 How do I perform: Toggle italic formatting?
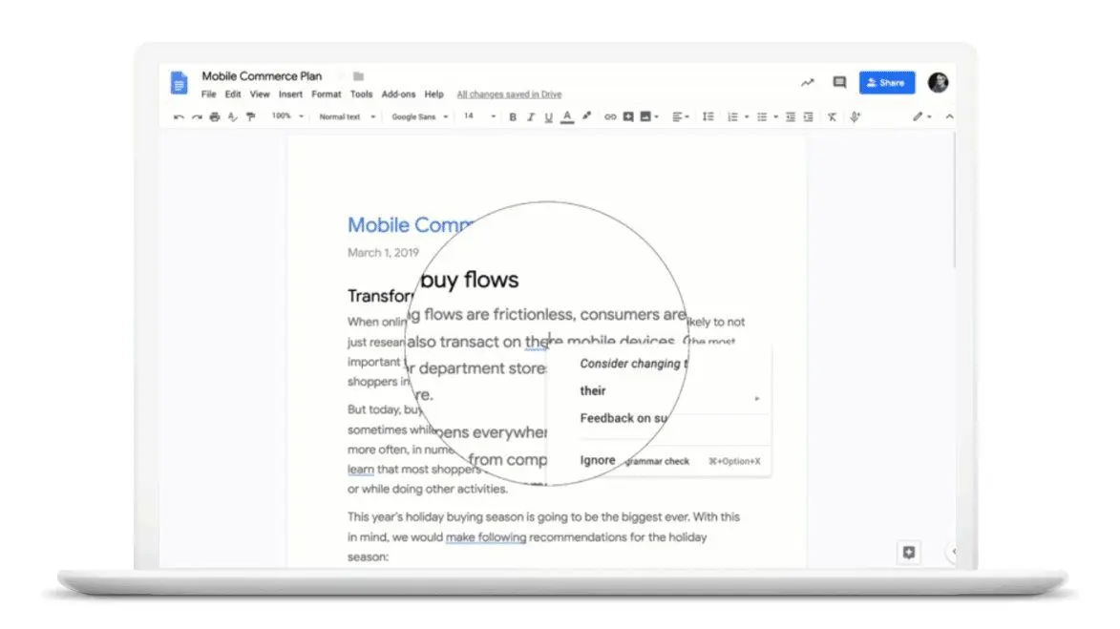[531, 116]
